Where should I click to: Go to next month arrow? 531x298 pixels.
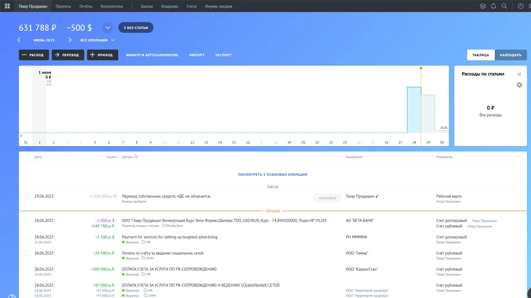(70, 40)
